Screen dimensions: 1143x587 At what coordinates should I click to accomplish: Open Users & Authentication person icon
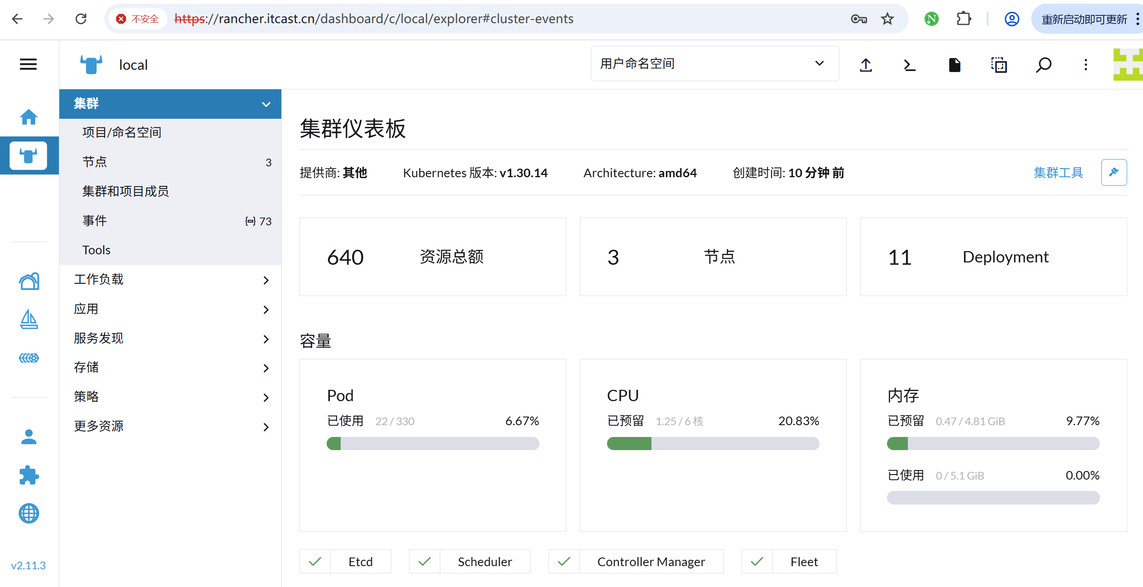coord(29,437)
